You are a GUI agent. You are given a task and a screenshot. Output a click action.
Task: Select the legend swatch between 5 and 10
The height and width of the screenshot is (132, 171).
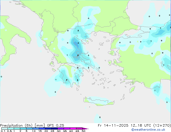click(29, 128)
